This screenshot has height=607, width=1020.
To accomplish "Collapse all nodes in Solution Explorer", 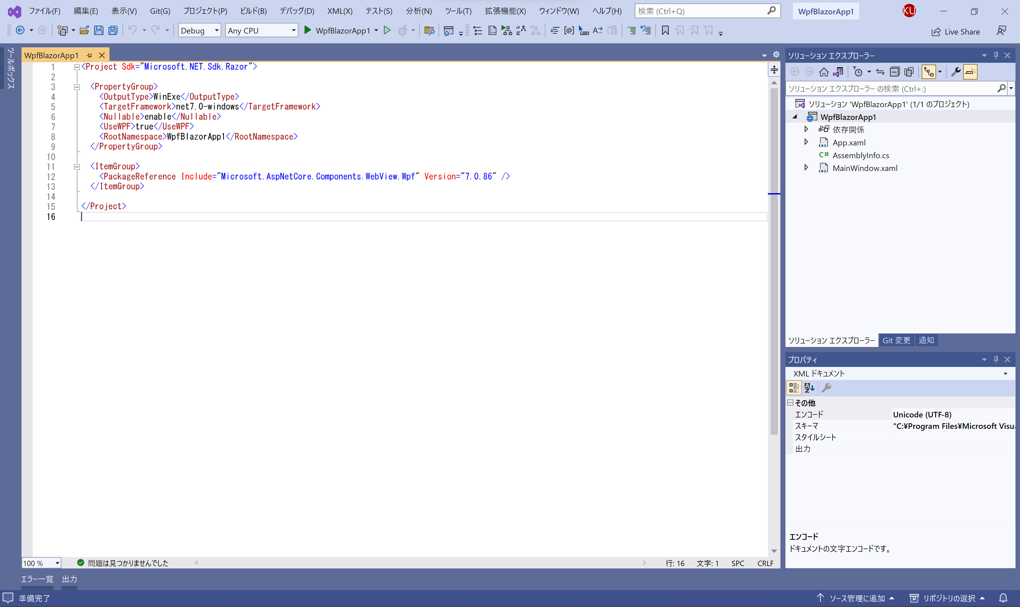I will [x=895, y=72].
